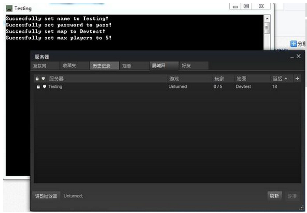Click 刷新 refresh button
Image resolution: width=307 pixels, height=213 pixels.
click(x=275, y=196)
